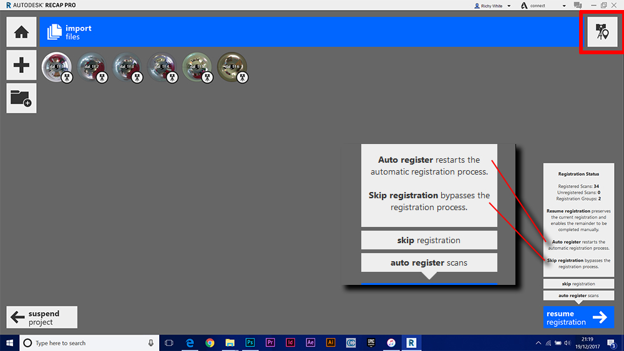Open Task View from the taskbar
Image resolution: width=624 pixels, height=351 pixels.
pyautogui.click(x=169, y=343)
